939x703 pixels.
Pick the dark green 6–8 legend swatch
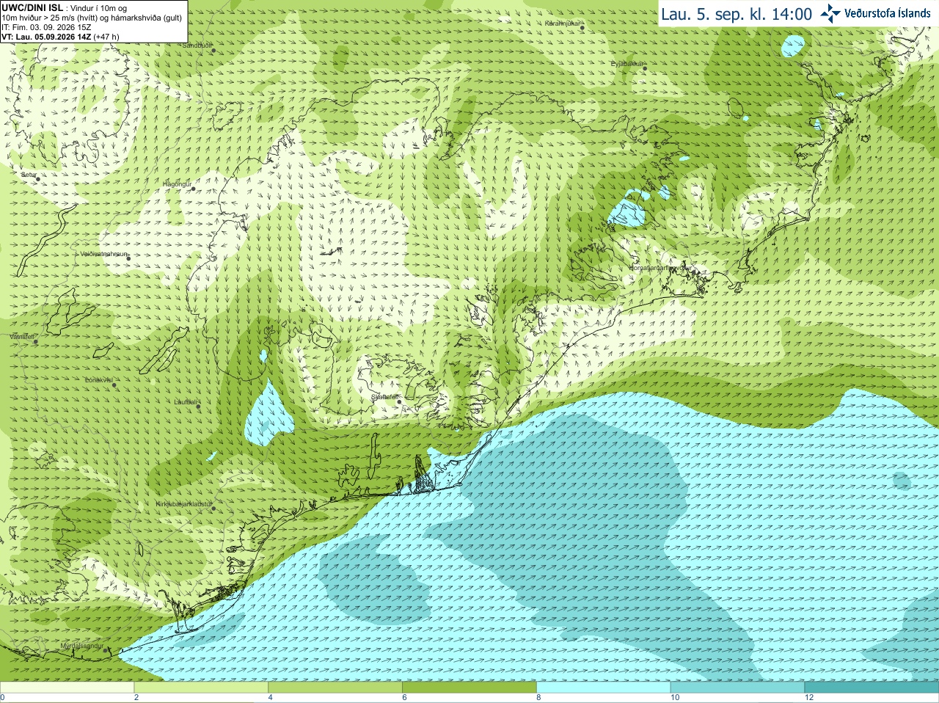469,688
